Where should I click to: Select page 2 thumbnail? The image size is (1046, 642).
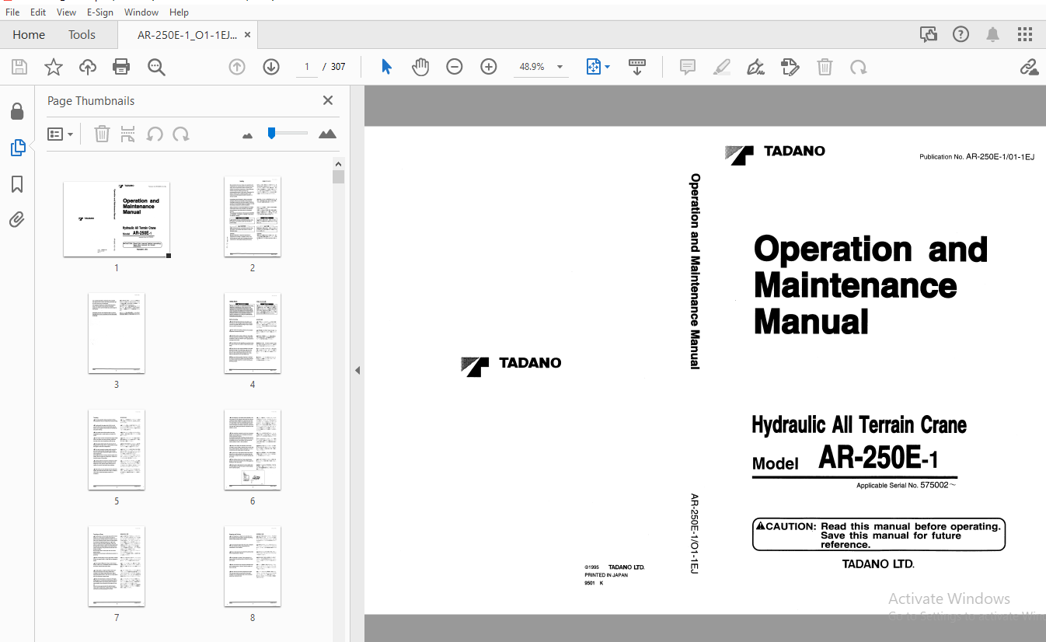[253, 216]
